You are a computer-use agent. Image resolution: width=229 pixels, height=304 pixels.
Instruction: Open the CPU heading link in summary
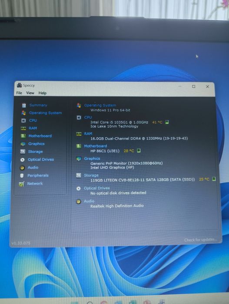tap(88, 117)
